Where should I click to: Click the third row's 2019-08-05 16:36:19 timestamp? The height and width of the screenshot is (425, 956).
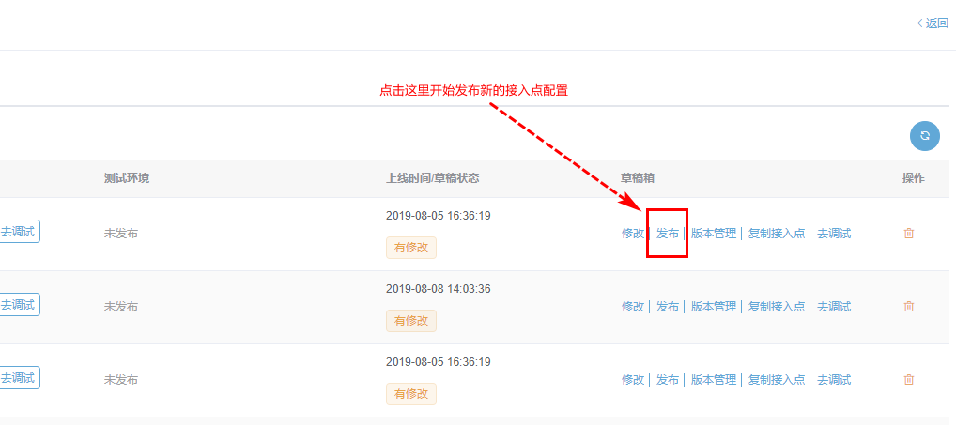pos(439,362)
